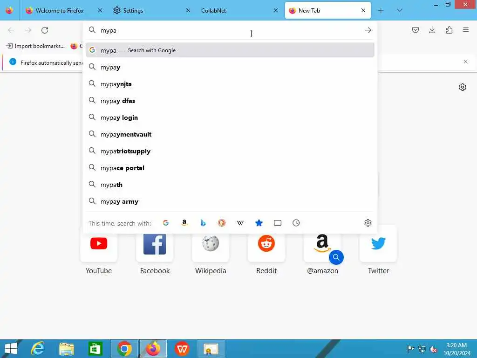The image size is (477, 358).
Task: Reload the current page
Action: tap(45, 30)
